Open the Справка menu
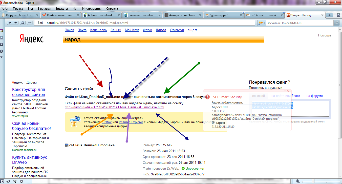The image size is (342, 184). (x=112, y=8)
